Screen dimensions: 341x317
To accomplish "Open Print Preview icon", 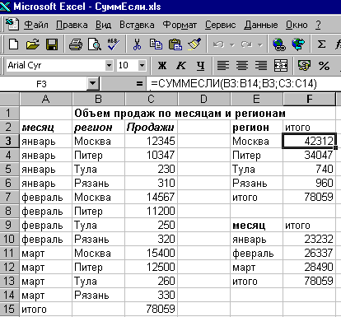I will tap(95, 44).
